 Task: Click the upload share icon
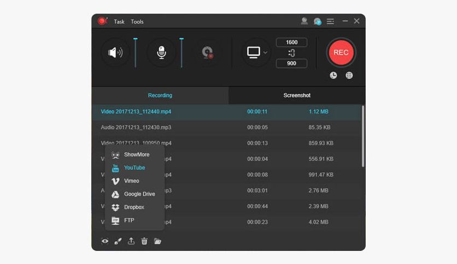(131, 241)
